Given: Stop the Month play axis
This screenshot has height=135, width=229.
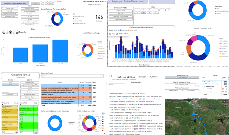Looking at the screenshot, I should click(x=11, y=32).
